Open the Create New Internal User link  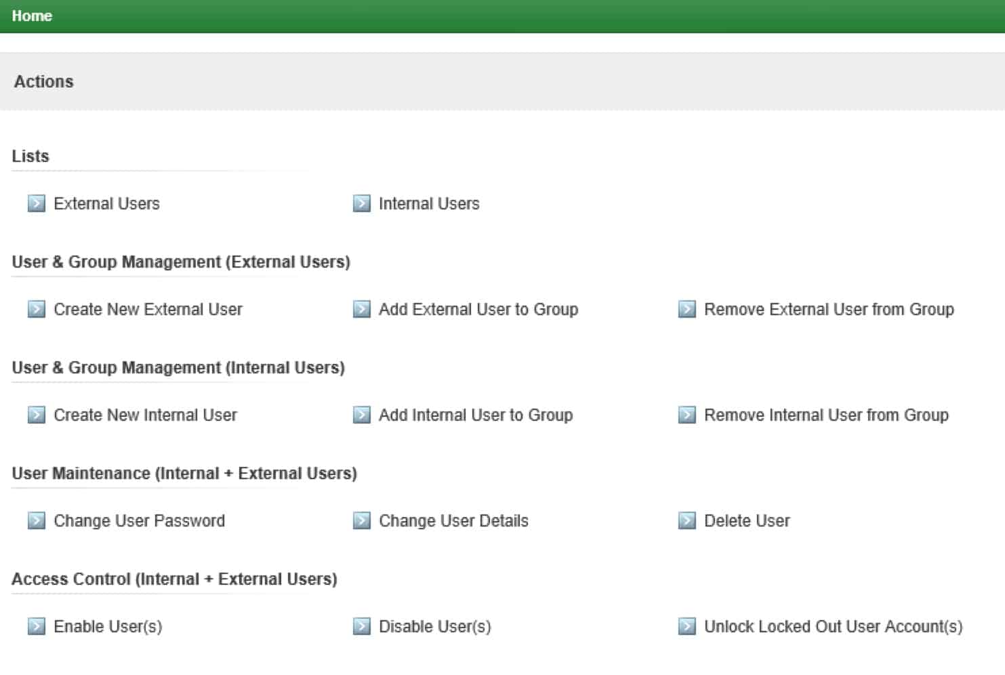point(145,415)
